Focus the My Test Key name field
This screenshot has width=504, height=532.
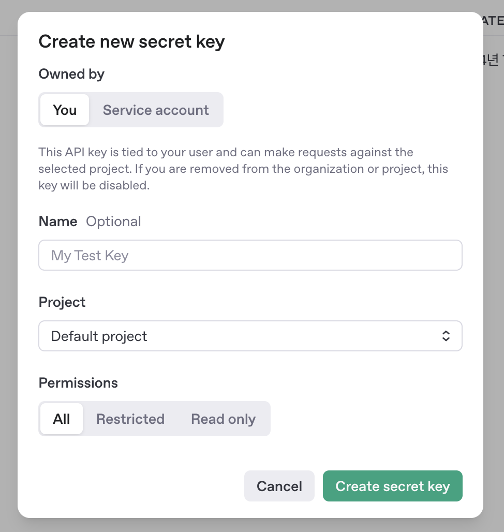[x=250, y=255]
